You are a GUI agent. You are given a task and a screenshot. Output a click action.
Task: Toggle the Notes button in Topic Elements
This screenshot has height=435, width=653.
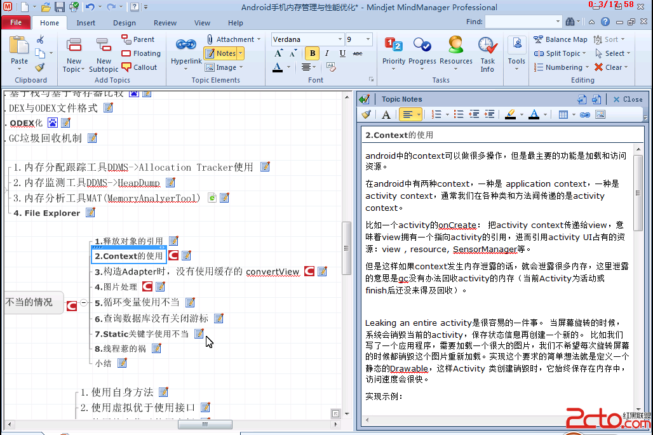220,53
